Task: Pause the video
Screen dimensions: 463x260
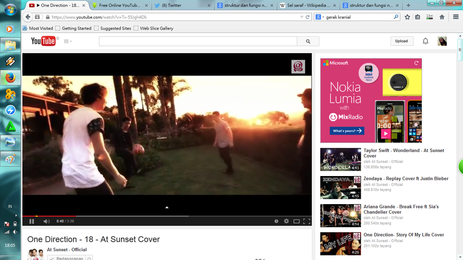Action: click(32, 221)
